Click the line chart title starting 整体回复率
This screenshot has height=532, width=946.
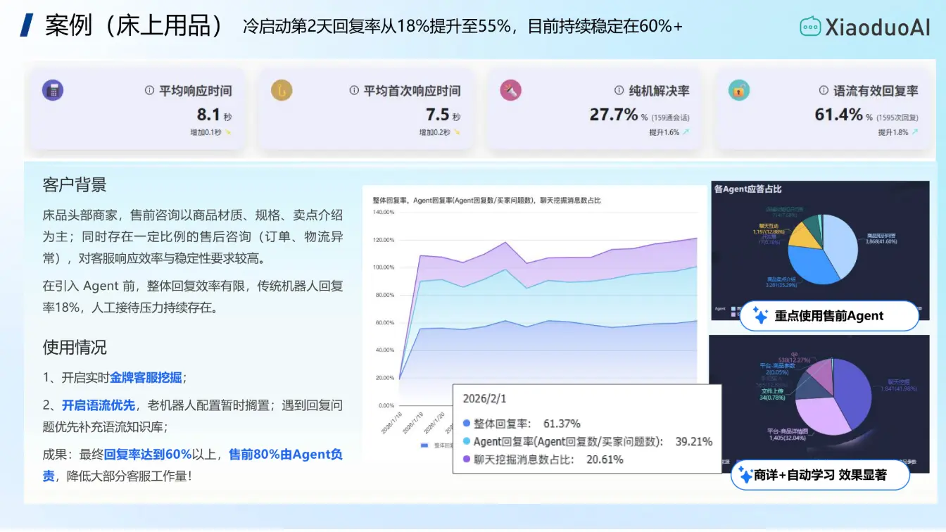tap(487, 201)
